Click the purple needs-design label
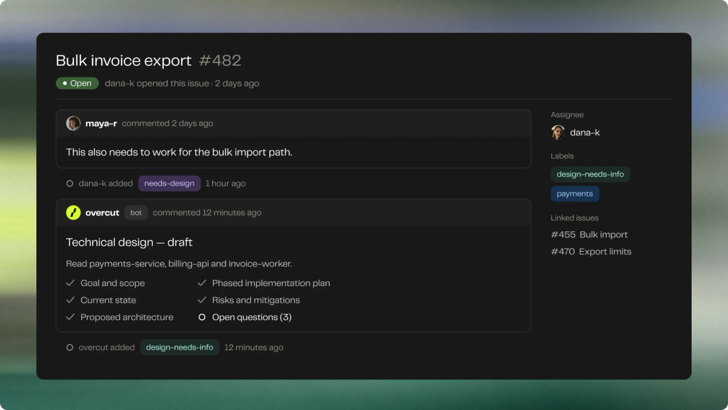 pos(169,183)
